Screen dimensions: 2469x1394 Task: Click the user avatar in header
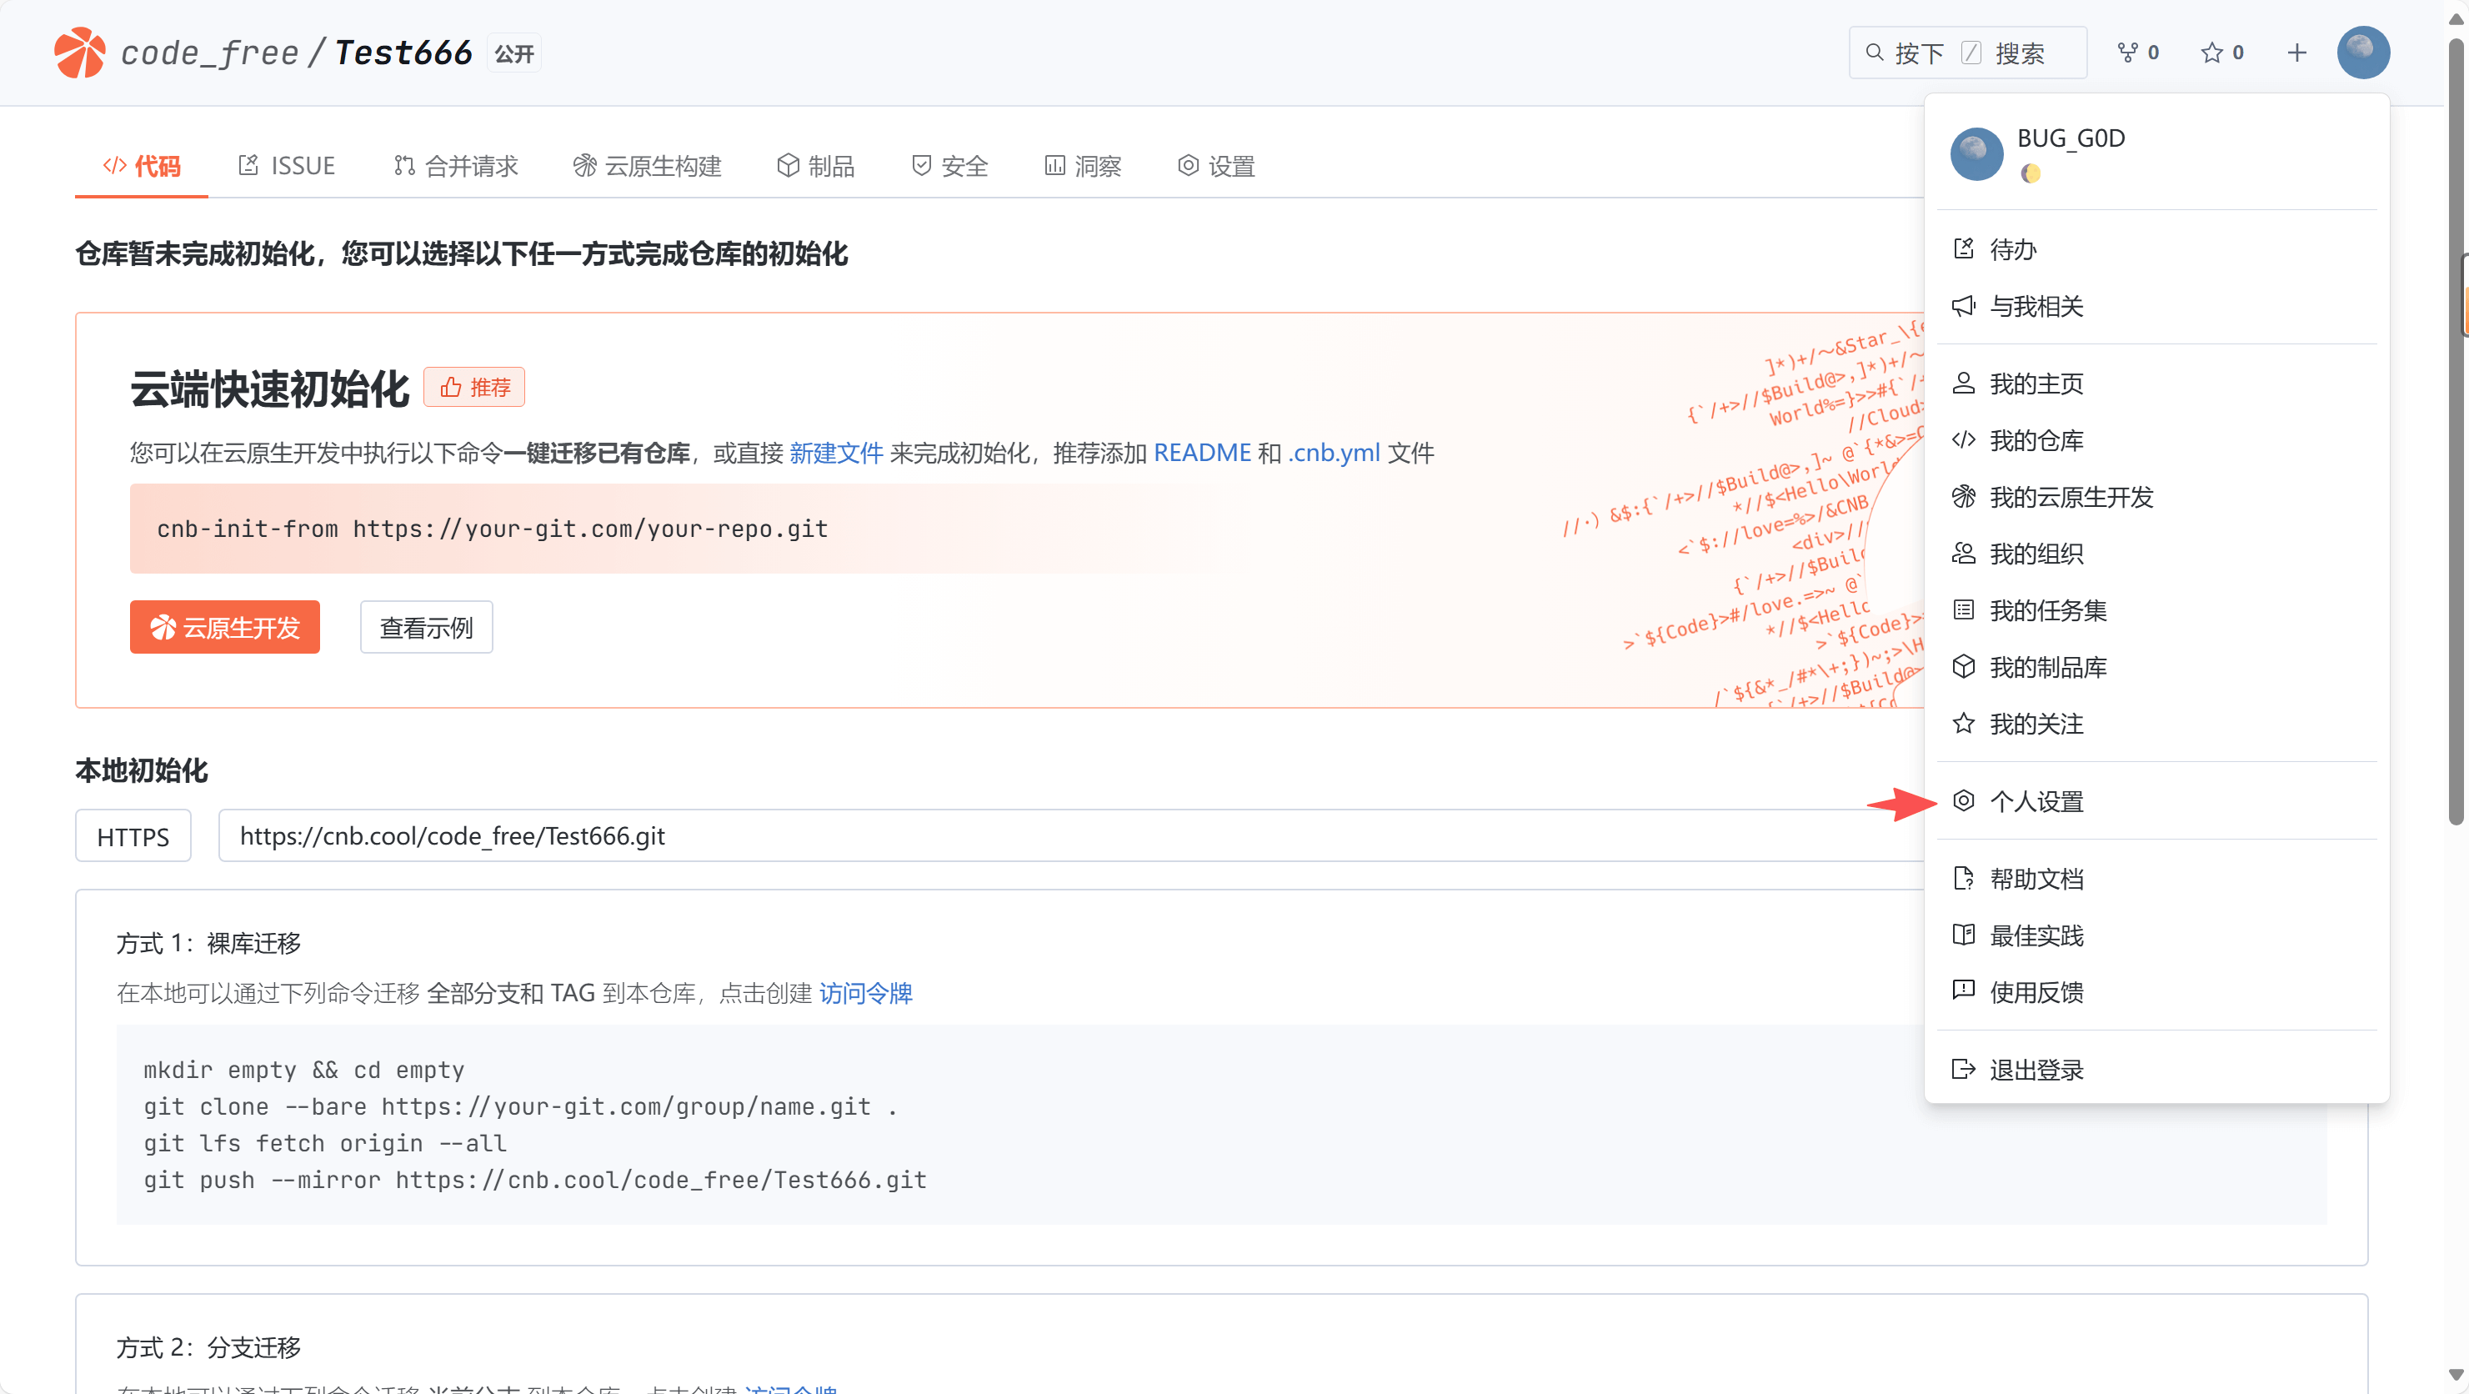click(x=2362, y=53)
